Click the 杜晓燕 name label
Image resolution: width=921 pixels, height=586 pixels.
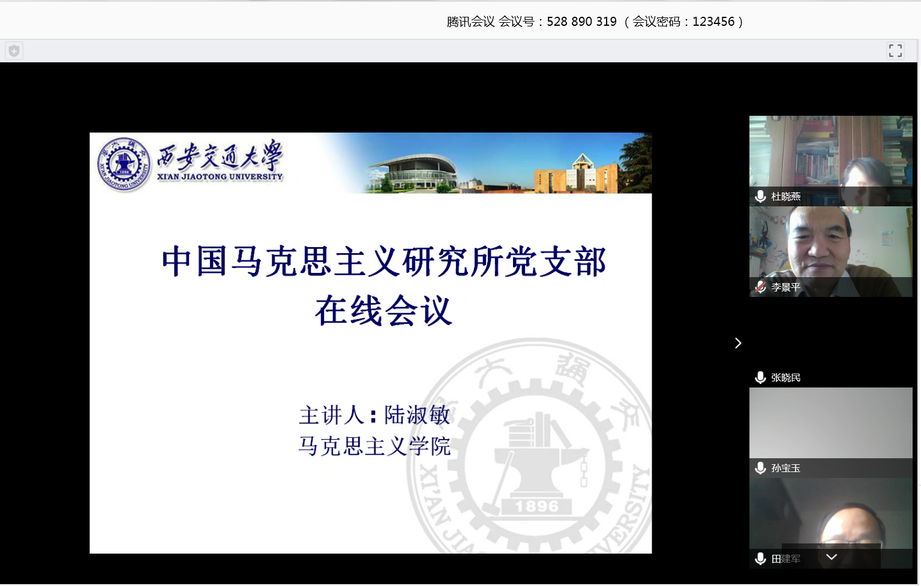(x=786, y=197)
